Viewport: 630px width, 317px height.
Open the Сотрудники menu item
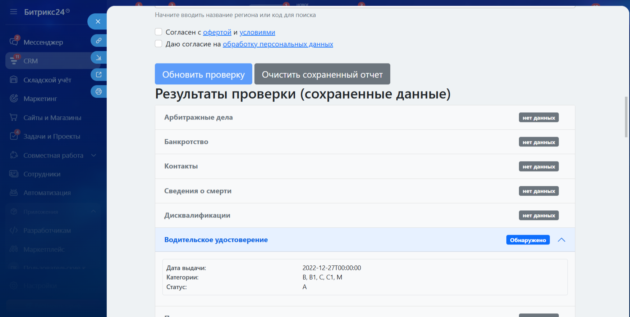(42, 174)
